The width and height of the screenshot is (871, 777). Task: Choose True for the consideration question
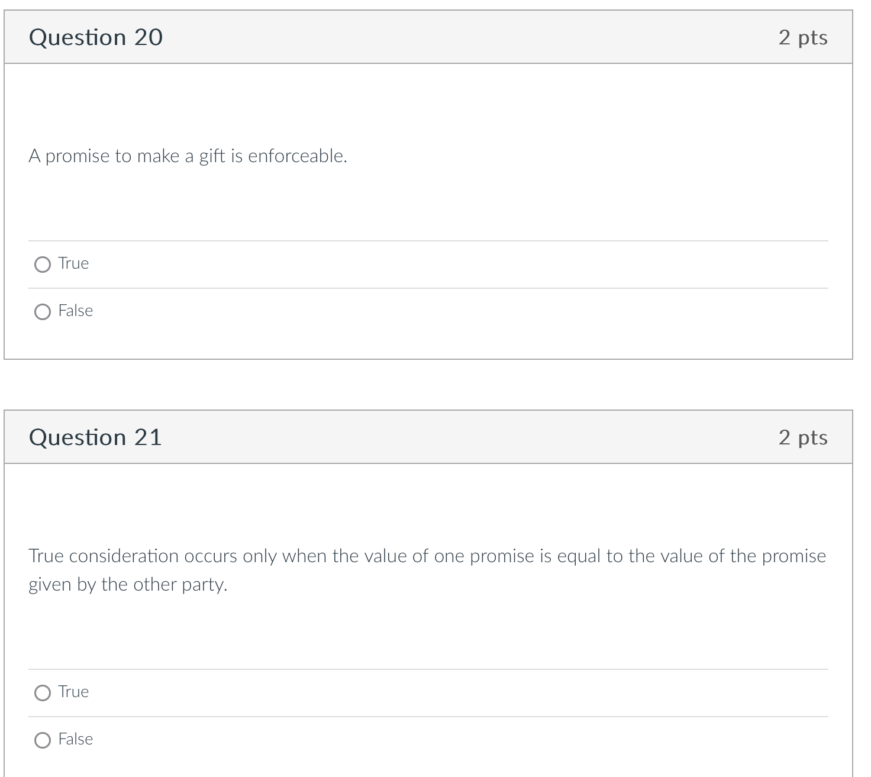(x=42, y=693)
